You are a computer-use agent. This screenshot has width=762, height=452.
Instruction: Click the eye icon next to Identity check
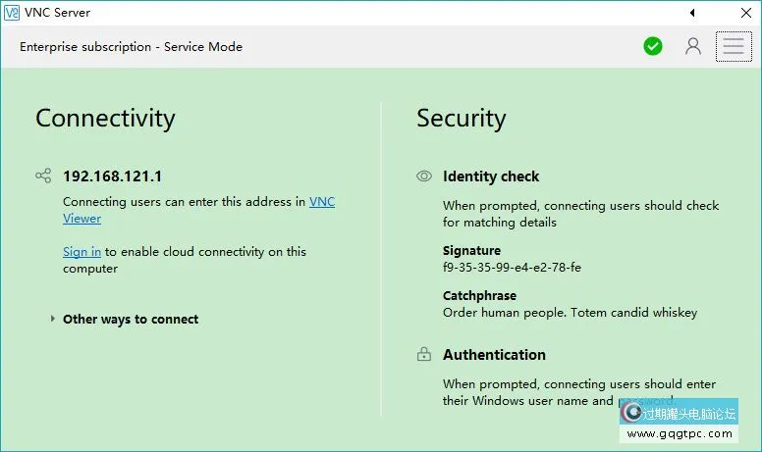(x=424, y=176)
